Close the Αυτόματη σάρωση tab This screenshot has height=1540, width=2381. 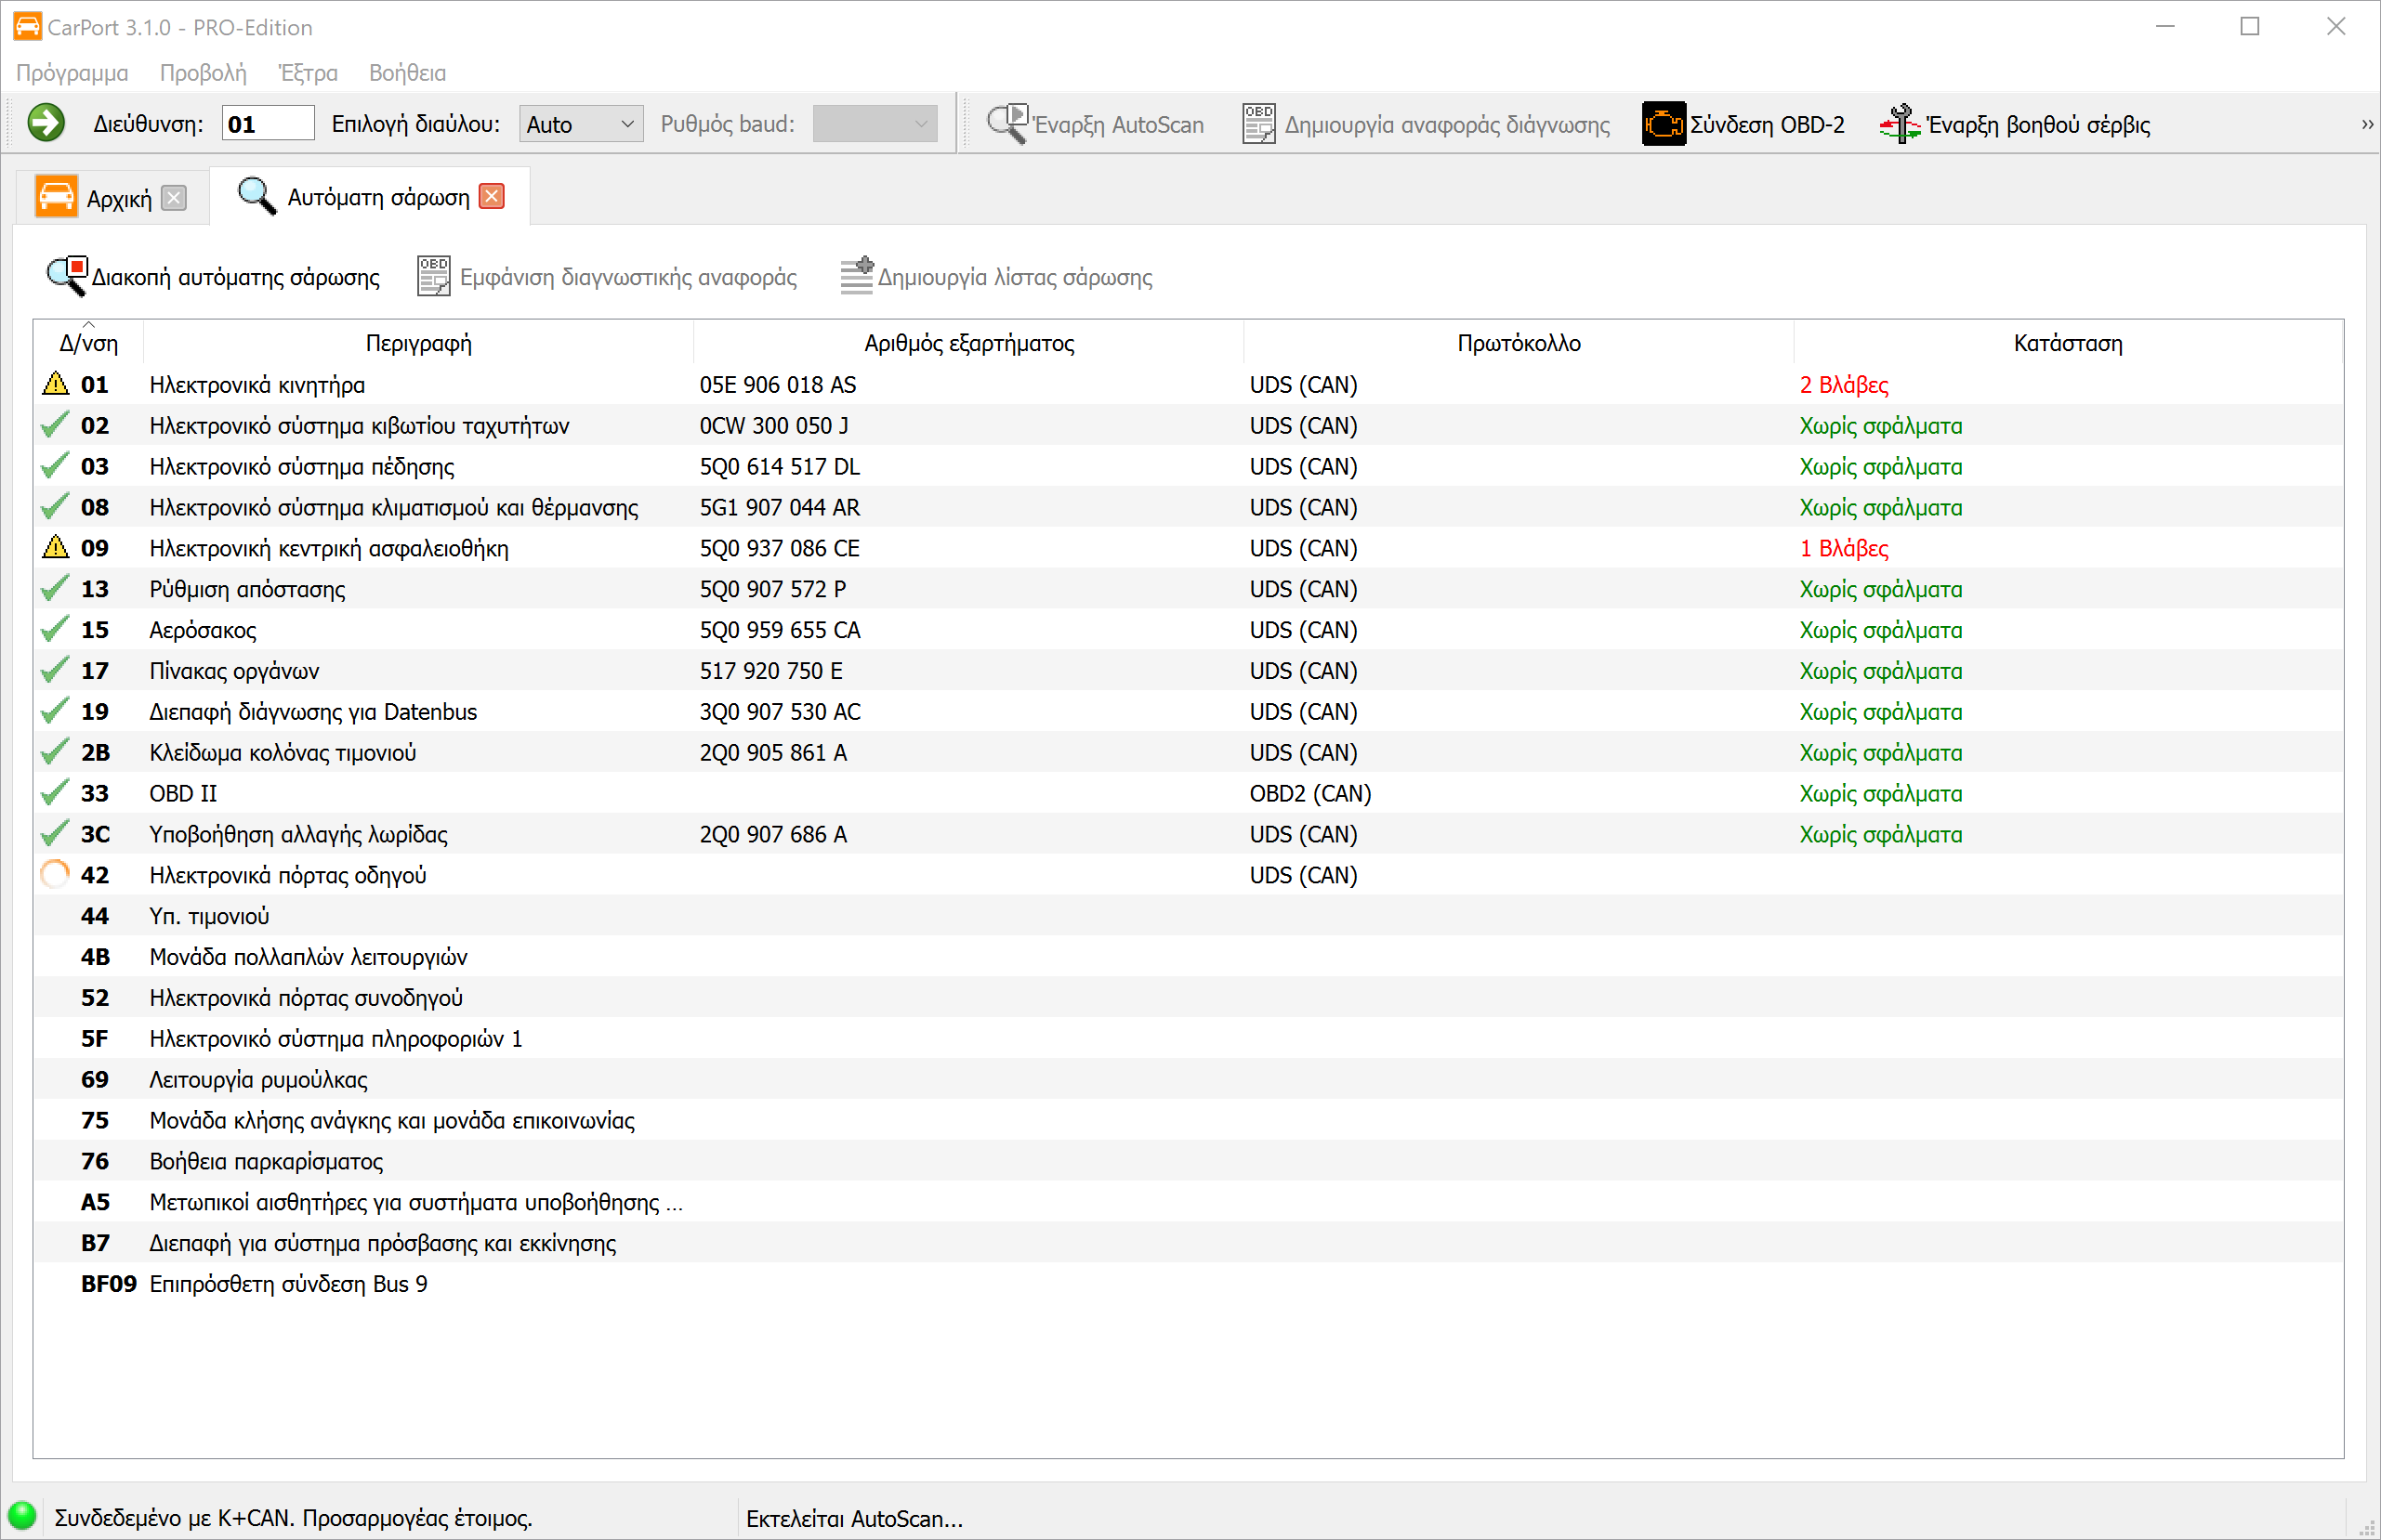pos(492,196)
